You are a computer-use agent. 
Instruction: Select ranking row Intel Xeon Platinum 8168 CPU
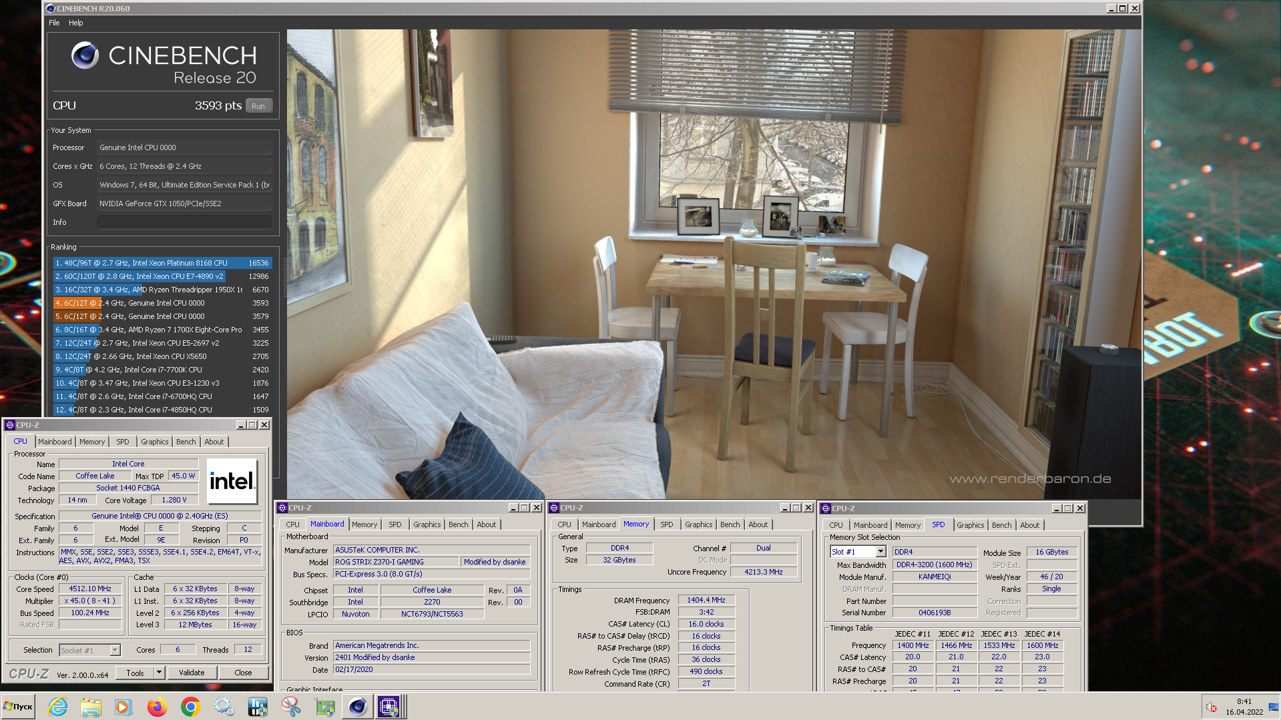162,263
